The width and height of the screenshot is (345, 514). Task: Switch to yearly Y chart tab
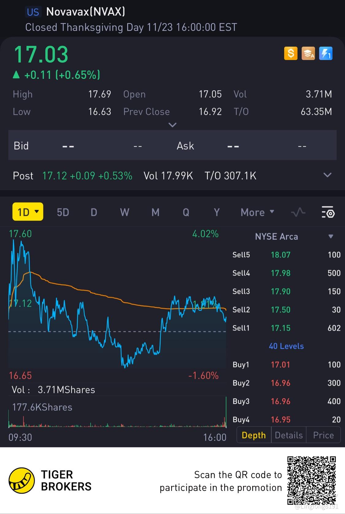(217, 212)
